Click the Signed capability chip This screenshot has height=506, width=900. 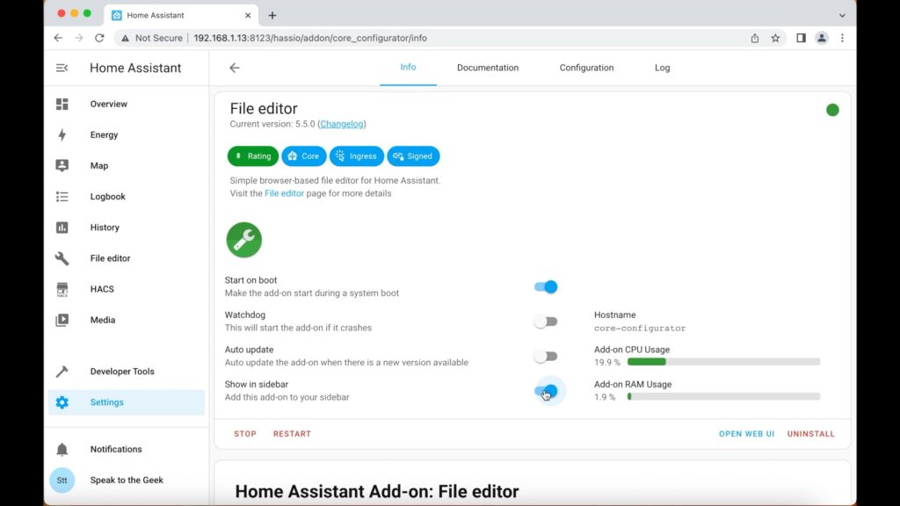[413, 156]
